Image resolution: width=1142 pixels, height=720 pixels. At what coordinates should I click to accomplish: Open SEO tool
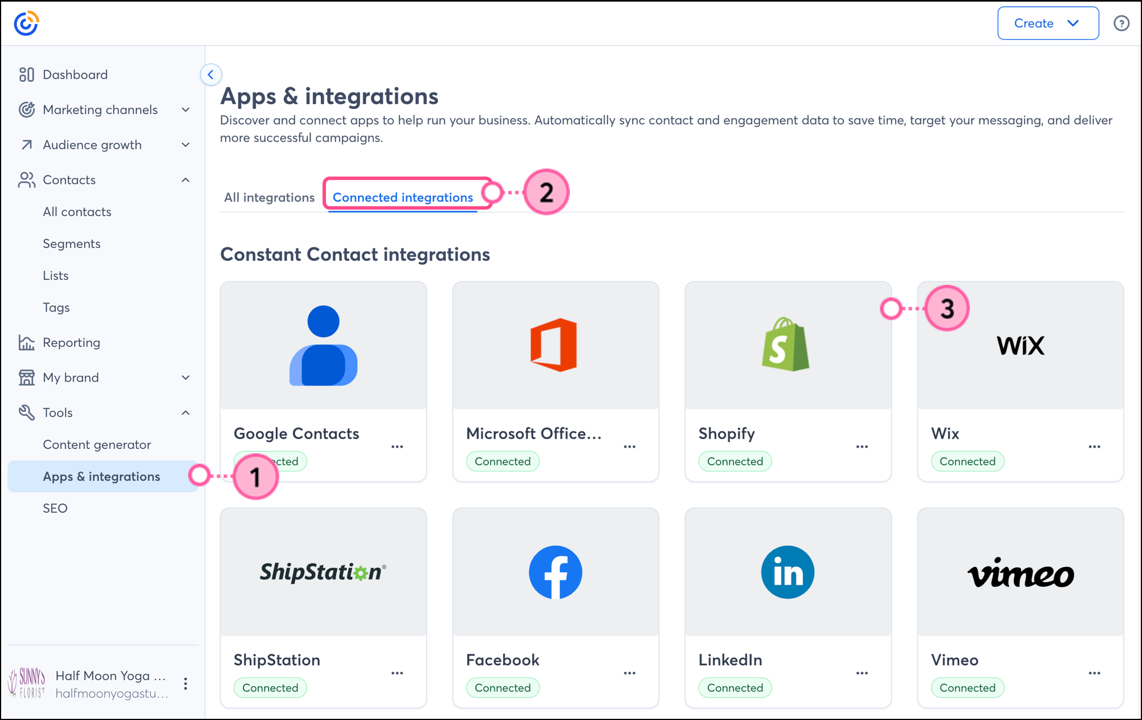click(55, 508)
